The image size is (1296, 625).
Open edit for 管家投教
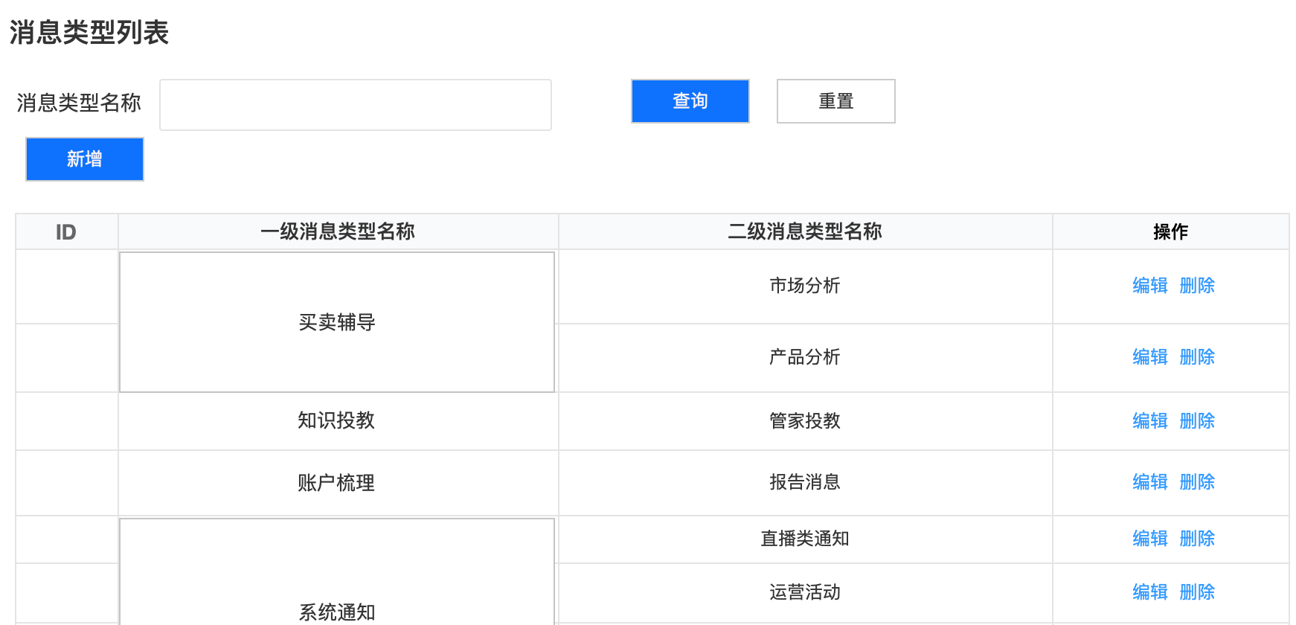point(1149,421)
